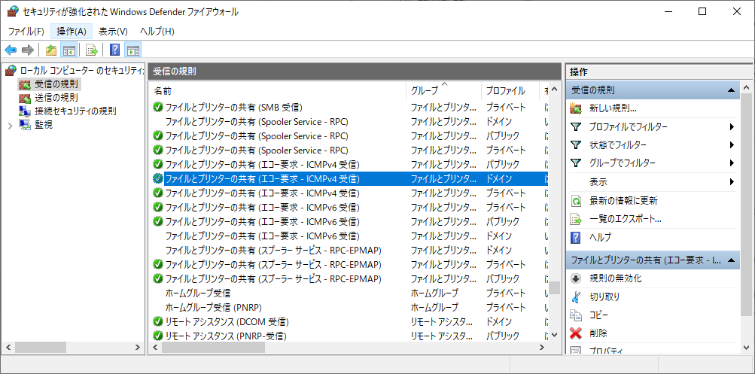Screen dimensions: 755x374
Task: Select 新しい規則... in the action pane
Action: point(613,108)
